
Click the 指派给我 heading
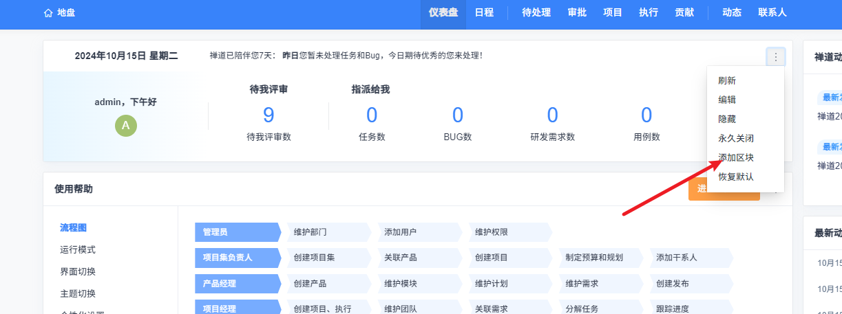tap(370, 89)
